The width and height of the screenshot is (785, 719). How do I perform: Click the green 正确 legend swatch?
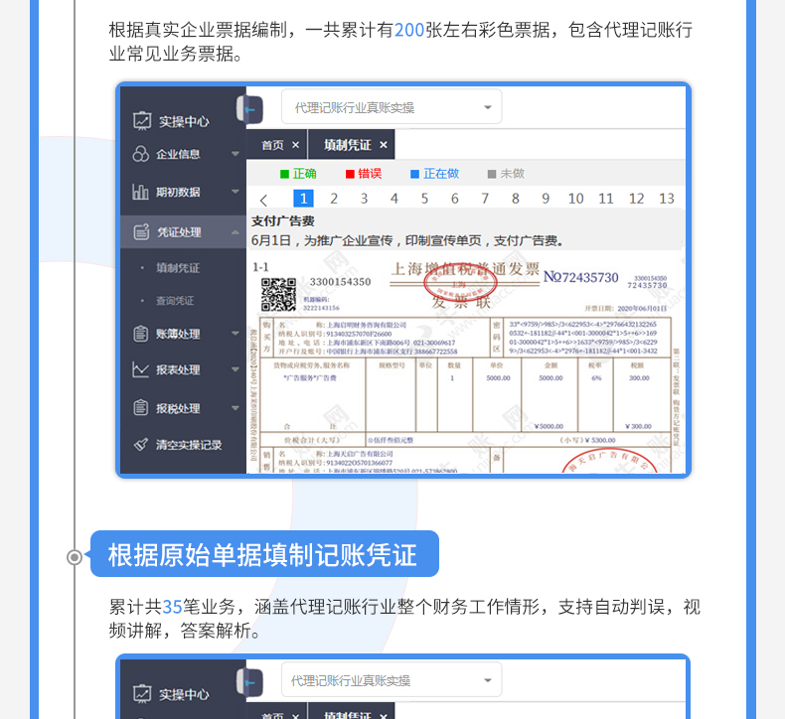284,174
